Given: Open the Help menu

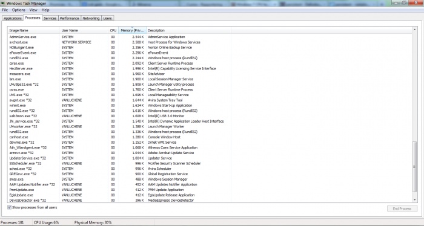Looking at the screenshot, I should [x=45, y=10].
